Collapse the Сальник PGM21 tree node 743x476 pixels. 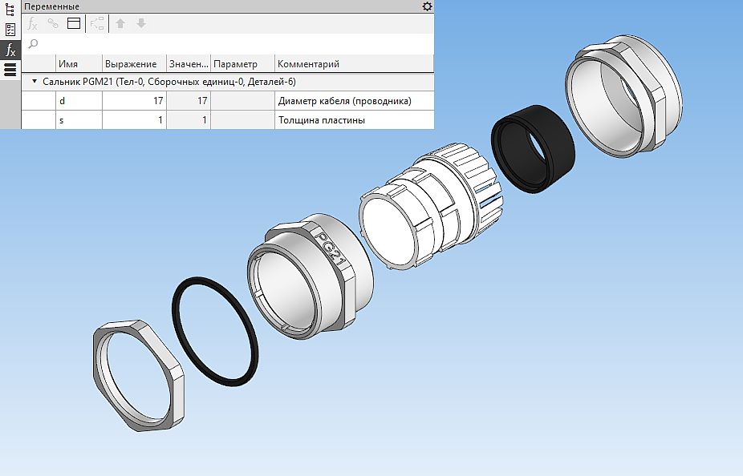[35, 82]
